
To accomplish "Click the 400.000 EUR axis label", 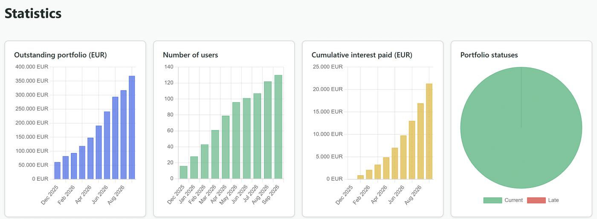I will (32, 67).
